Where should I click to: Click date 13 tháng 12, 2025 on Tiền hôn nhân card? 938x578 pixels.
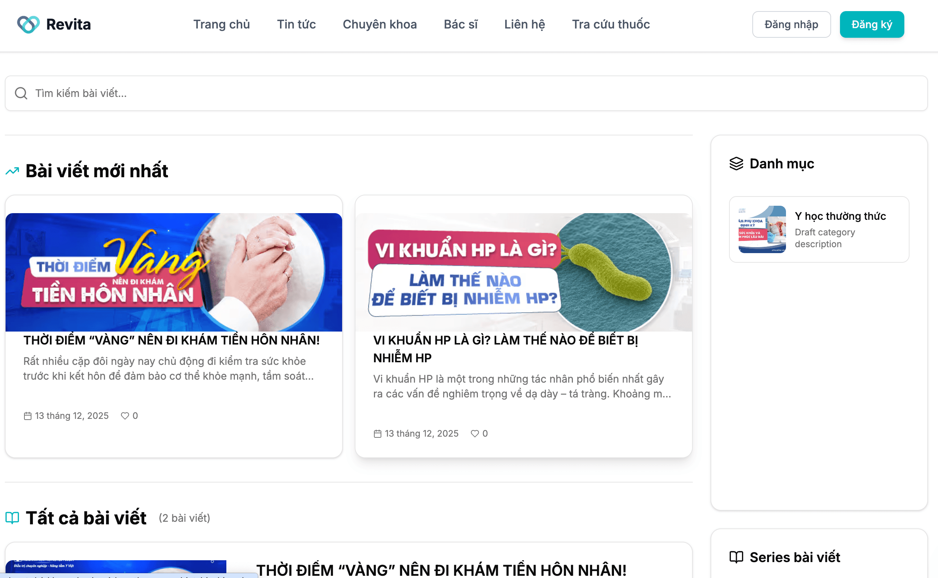(72, 416)
